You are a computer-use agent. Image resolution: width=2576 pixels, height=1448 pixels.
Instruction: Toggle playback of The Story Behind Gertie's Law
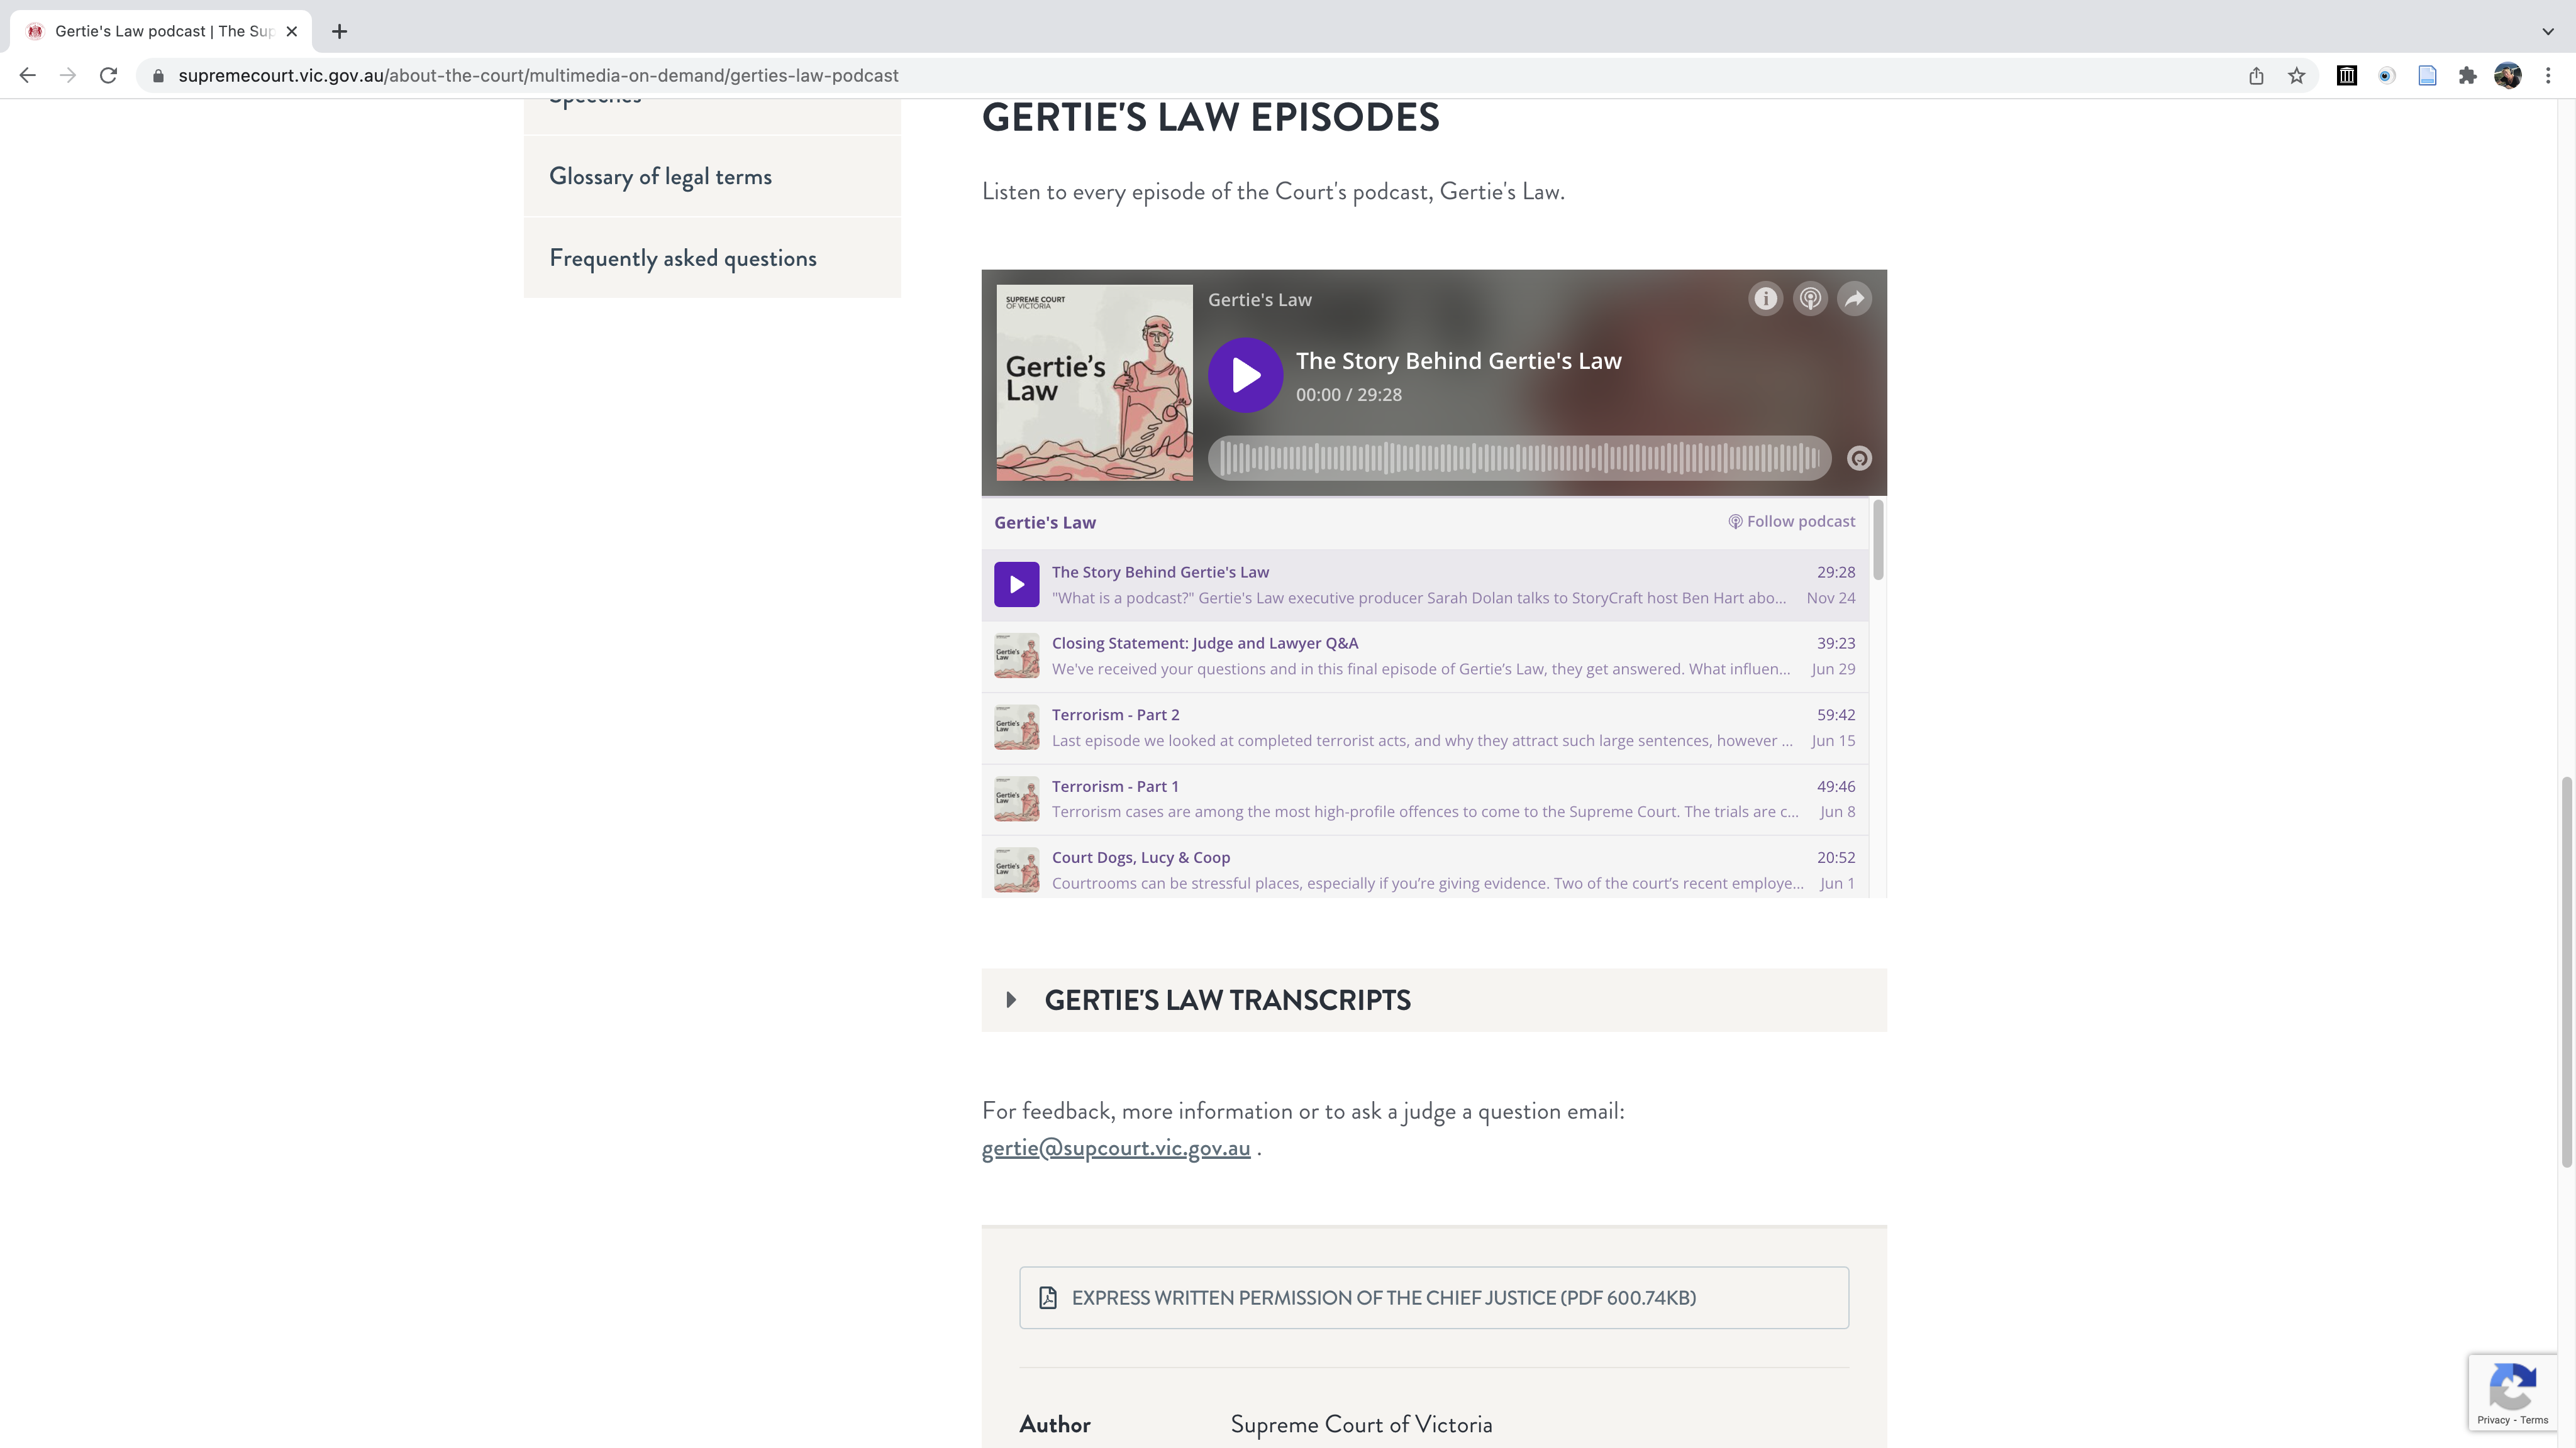coord(1245,375)
